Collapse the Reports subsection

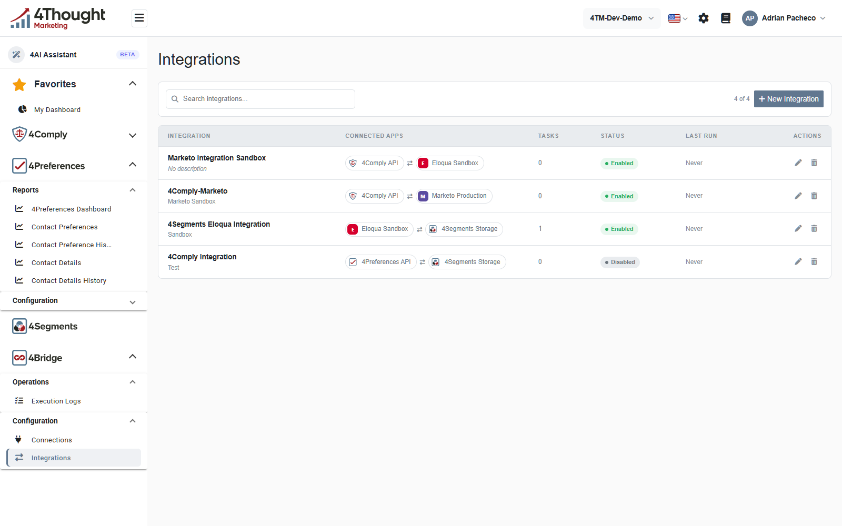tap(133, 190)
